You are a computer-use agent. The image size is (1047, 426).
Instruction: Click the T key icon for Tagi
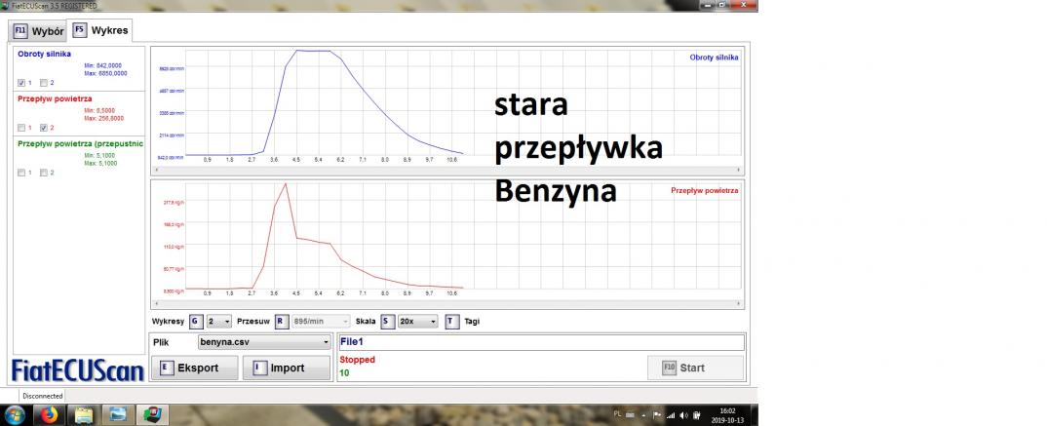tap(451, 321)
